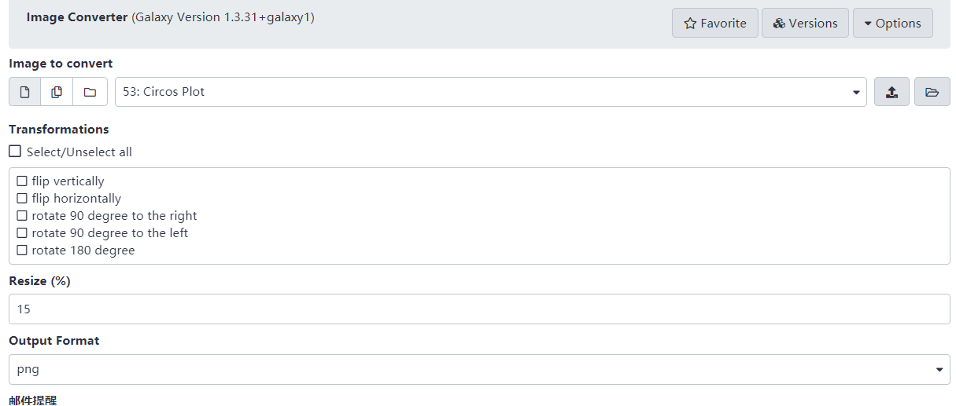Check the rotate 180 degree option
This screenshot has width=956, height=406.
click(22, 251)
